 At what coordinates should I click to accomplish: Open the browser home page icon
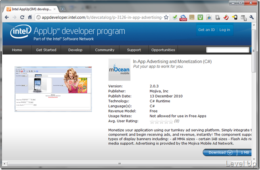30,17
